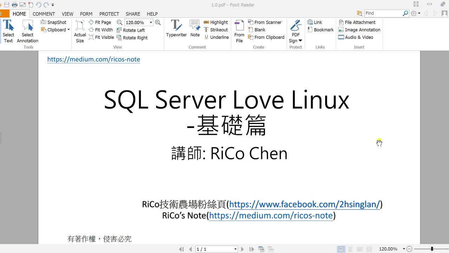Take a SnapShot of the page
449x253 pixels.
[x=53, y=22]
